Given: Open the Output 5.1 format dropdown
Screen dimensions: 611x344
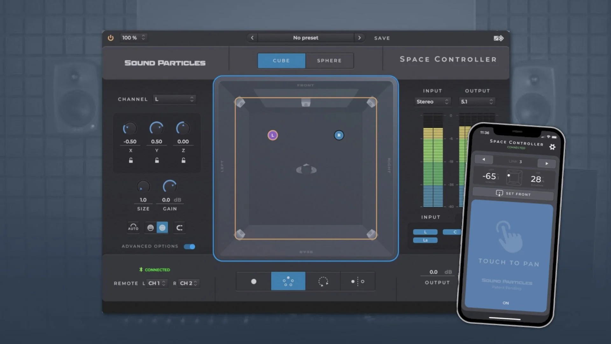Looking at the screenshot, I should [477, 102].
